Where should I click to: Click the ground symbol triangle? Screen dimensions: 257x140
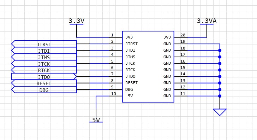point(220,112)
